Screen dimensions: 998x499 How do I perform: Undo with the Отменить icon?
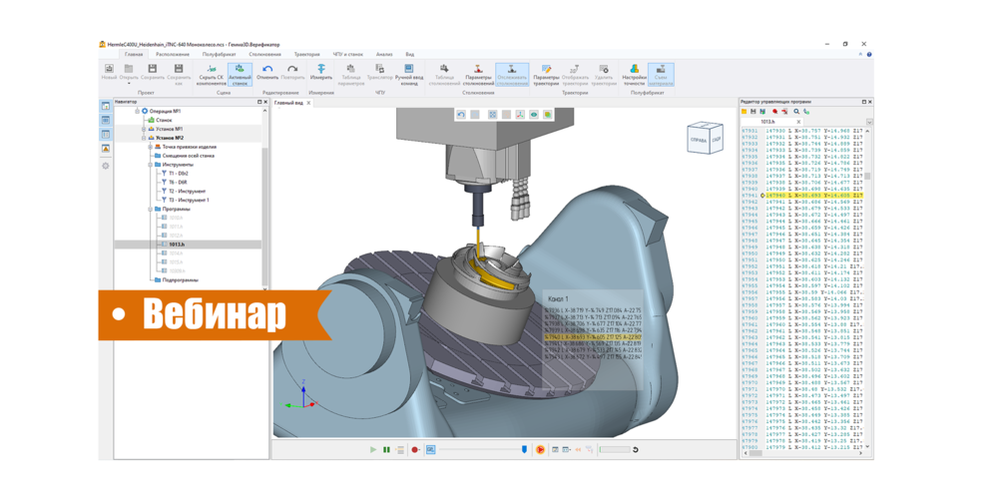[267, 69]
